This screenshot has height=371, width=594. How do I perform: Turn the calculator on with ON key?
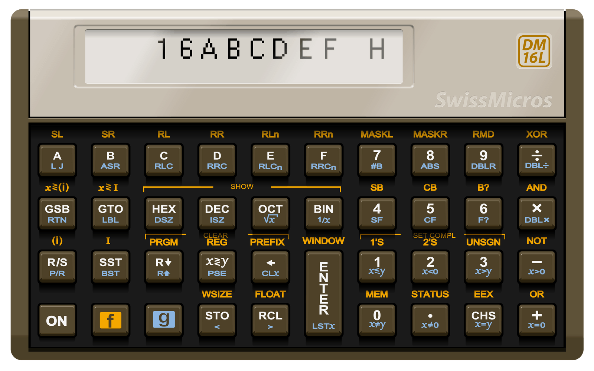(x=57, y=320)
